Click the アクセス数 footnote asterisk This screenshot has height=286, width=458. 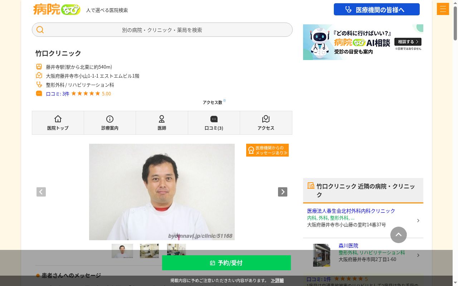click(x=224, y=100)
